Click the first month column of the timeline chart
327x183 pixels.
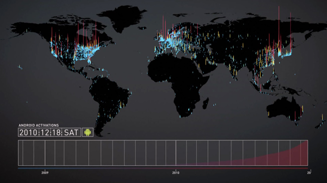click(21, 153)
